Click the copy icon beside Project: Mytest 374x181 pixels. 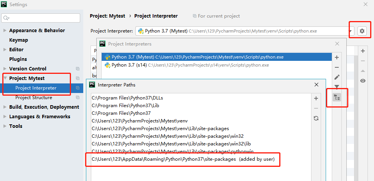pyautogui.click(x=77, y=78)
